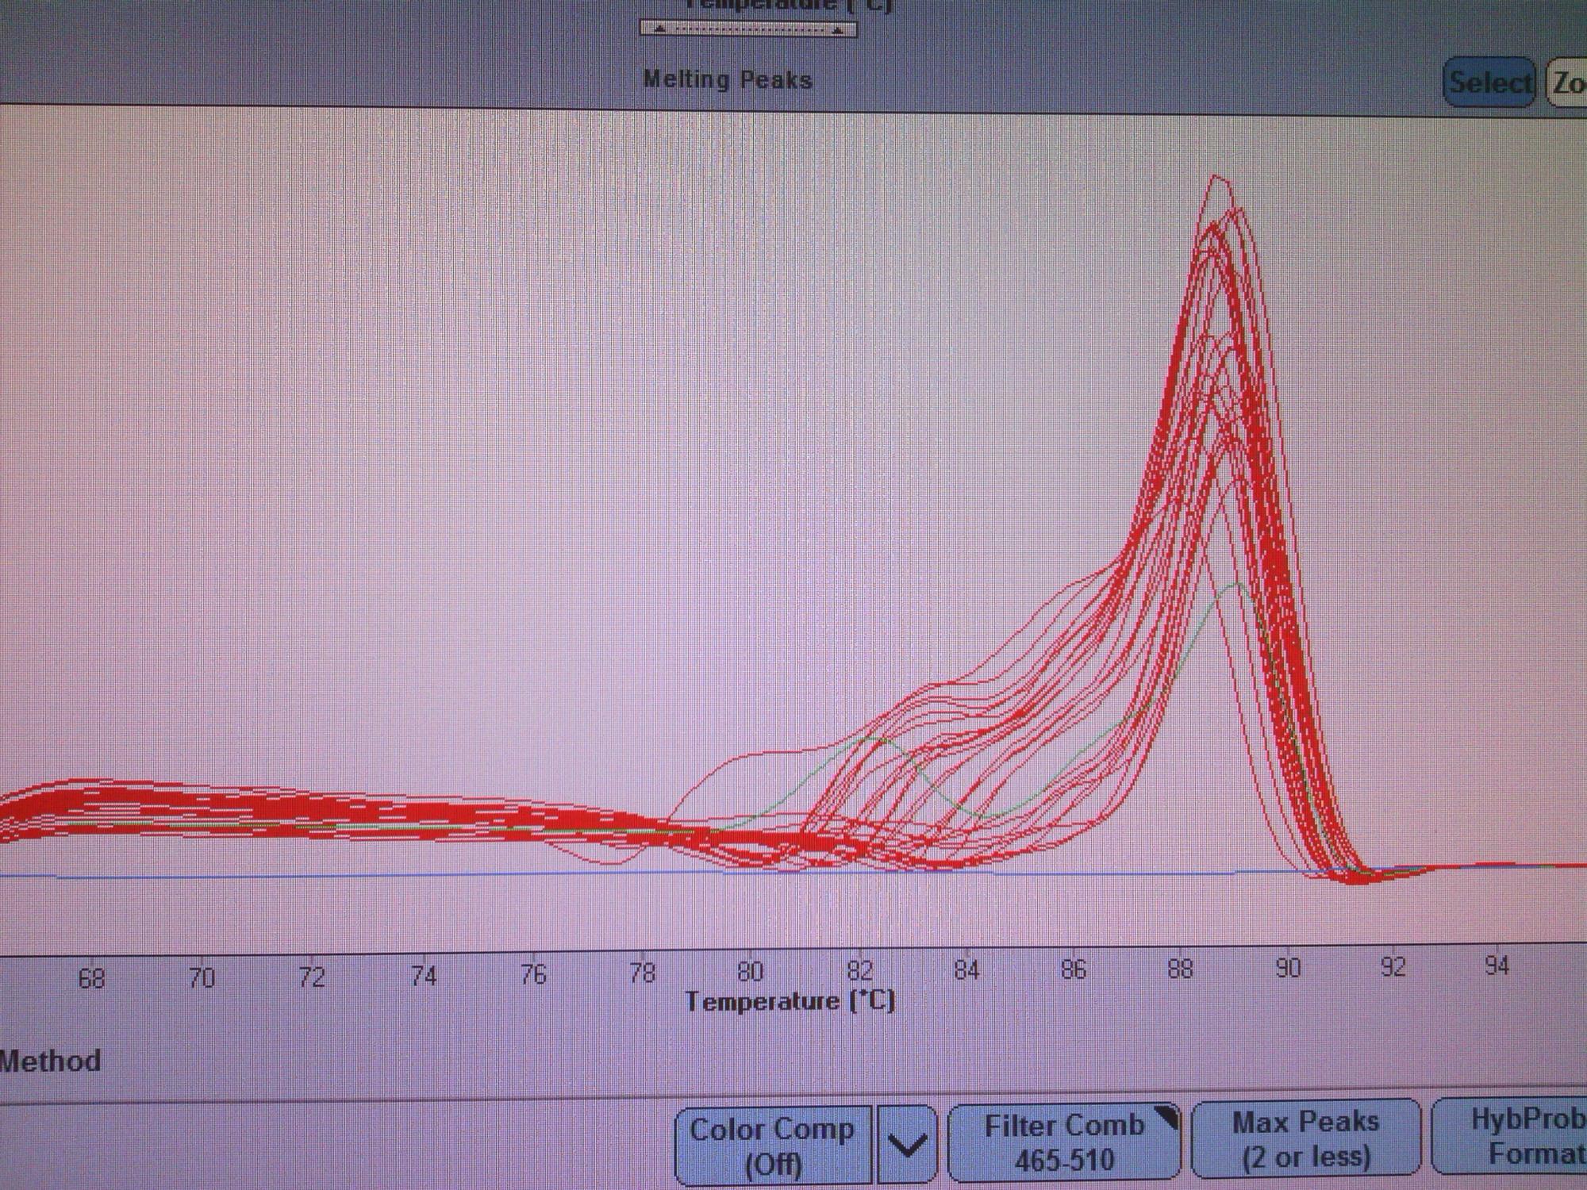
Task: Click the 88 tick label on temperature axis
Action: click(x=1180, y=969)
